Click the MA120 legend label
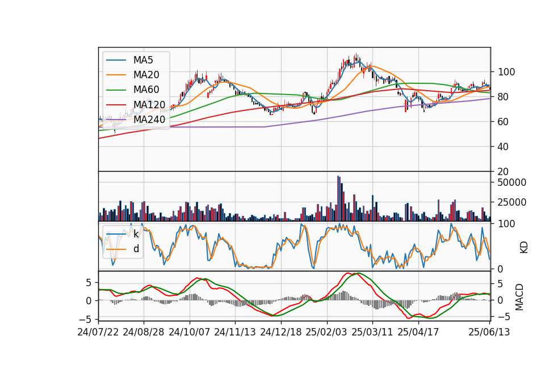Screen dimensions: 545x391 pyautogui.click(x=149, y=105)
